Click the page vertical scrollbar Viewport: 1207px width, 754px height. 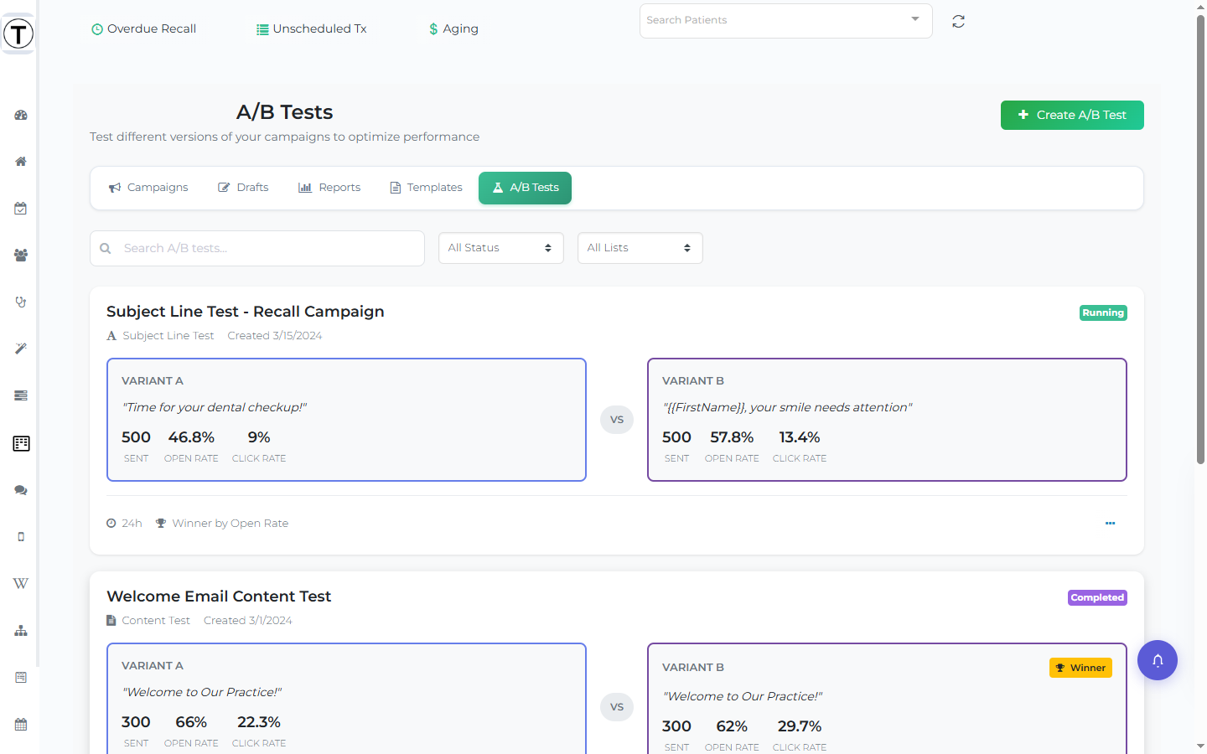tap(1200, 239)
